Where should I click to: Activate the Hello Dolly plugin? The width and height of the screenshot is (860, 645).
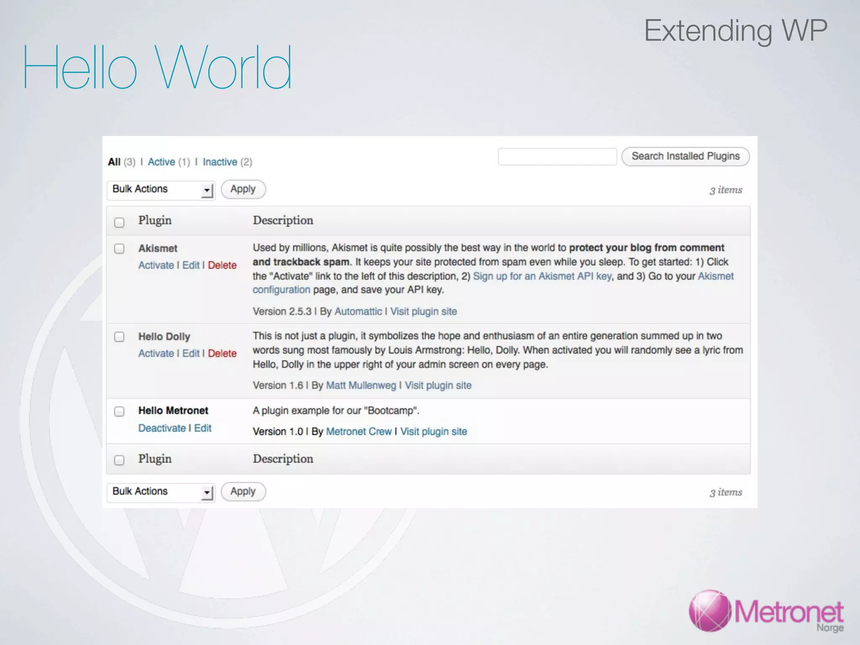(156, 354)
